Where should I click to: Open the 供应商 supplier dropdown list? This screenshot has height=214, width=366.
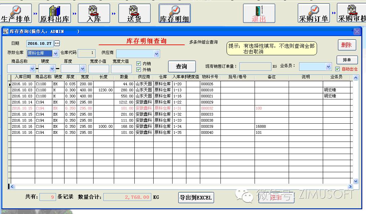[156, 54]
